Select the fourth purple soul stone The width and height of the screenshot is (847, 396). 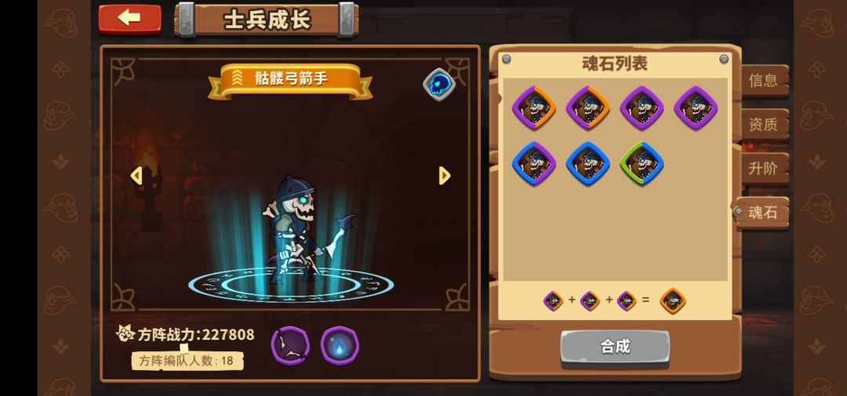[696, 107]
